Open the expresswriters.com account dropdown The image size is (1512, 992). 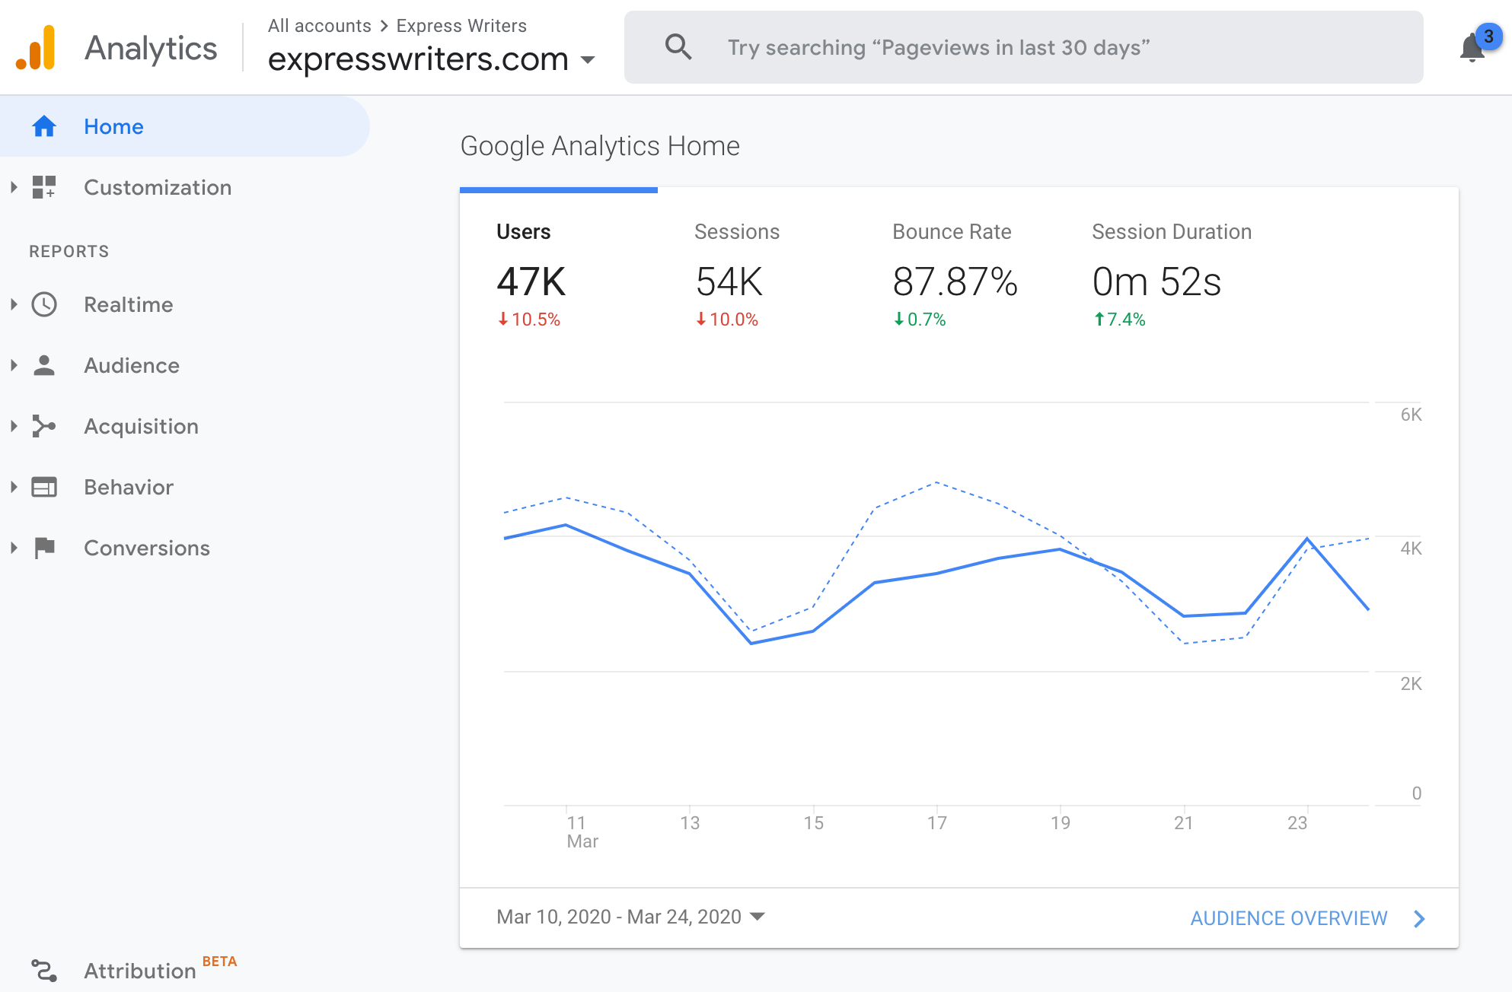[x=587, y=59]
